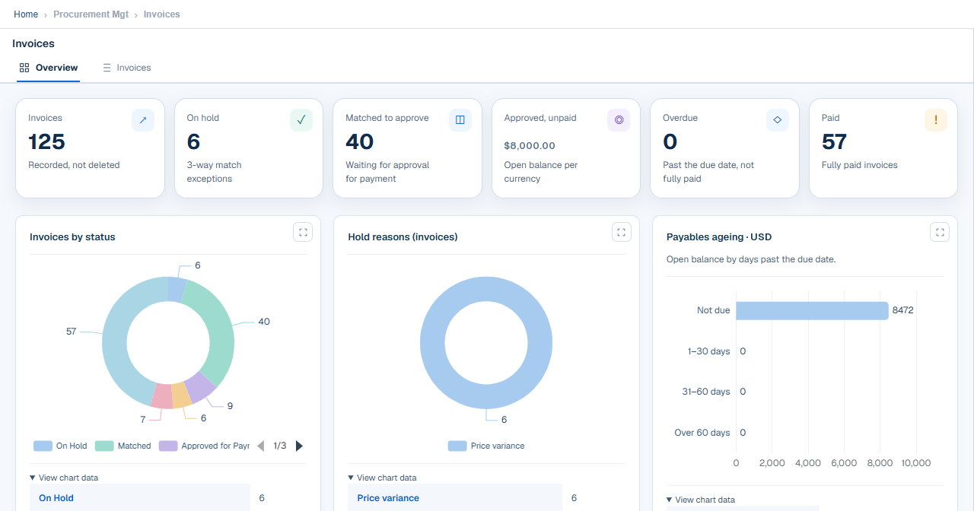The image size is (974, 511).
Task: Click the Not due bar in ageing chart
Action: 812,310
